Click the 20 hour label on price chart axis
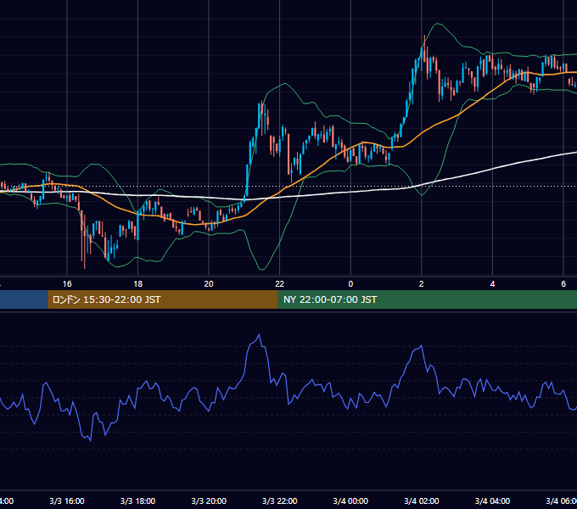577x509 pixels. coord(209,284)
